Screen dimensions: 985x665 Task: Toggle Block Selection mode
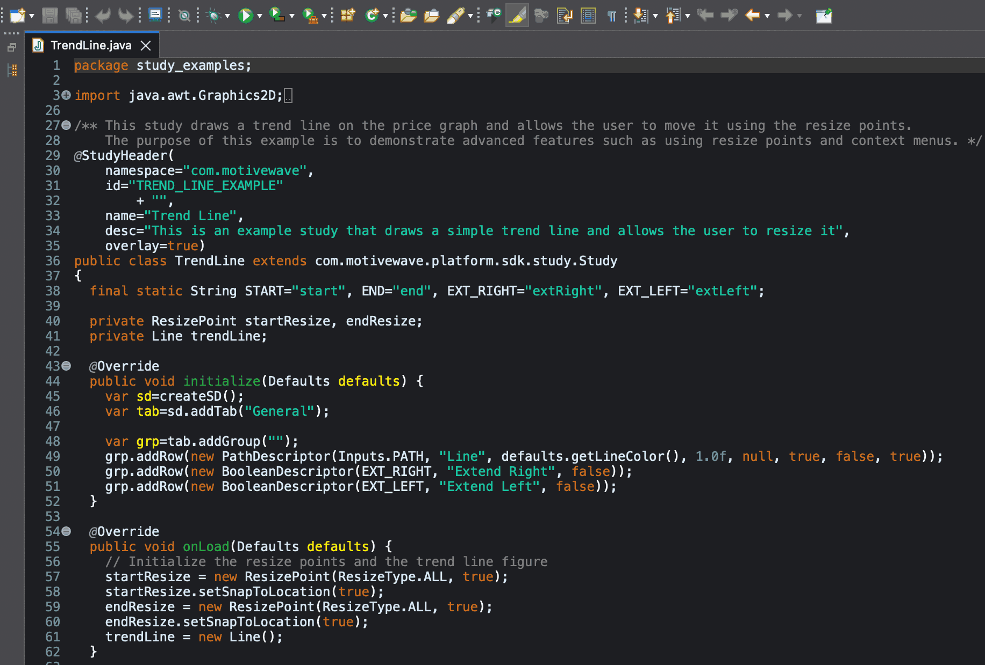pos(588,16)
